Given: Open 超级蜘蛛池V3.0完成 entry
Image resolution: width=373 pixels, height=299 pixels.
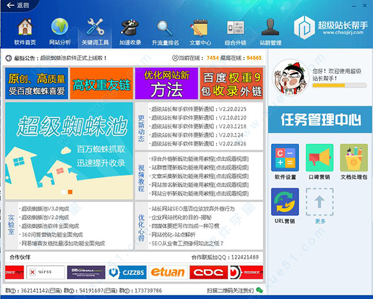Looking at the screenshot, I should coord(45,209).
